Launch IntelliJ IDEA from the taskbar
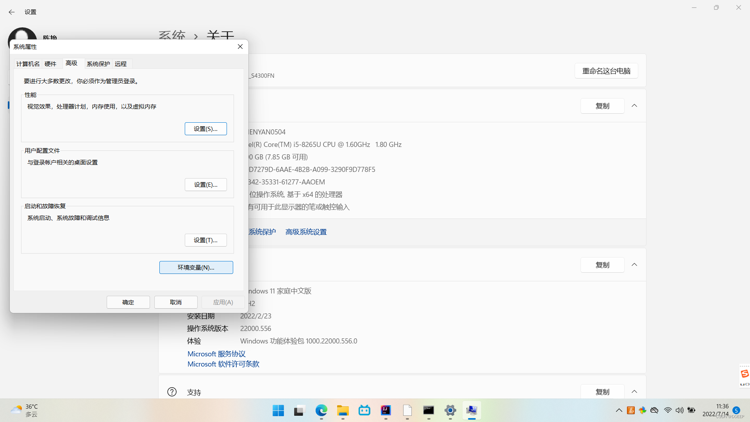This screenshot has height=422, width=750. point(386,410)
